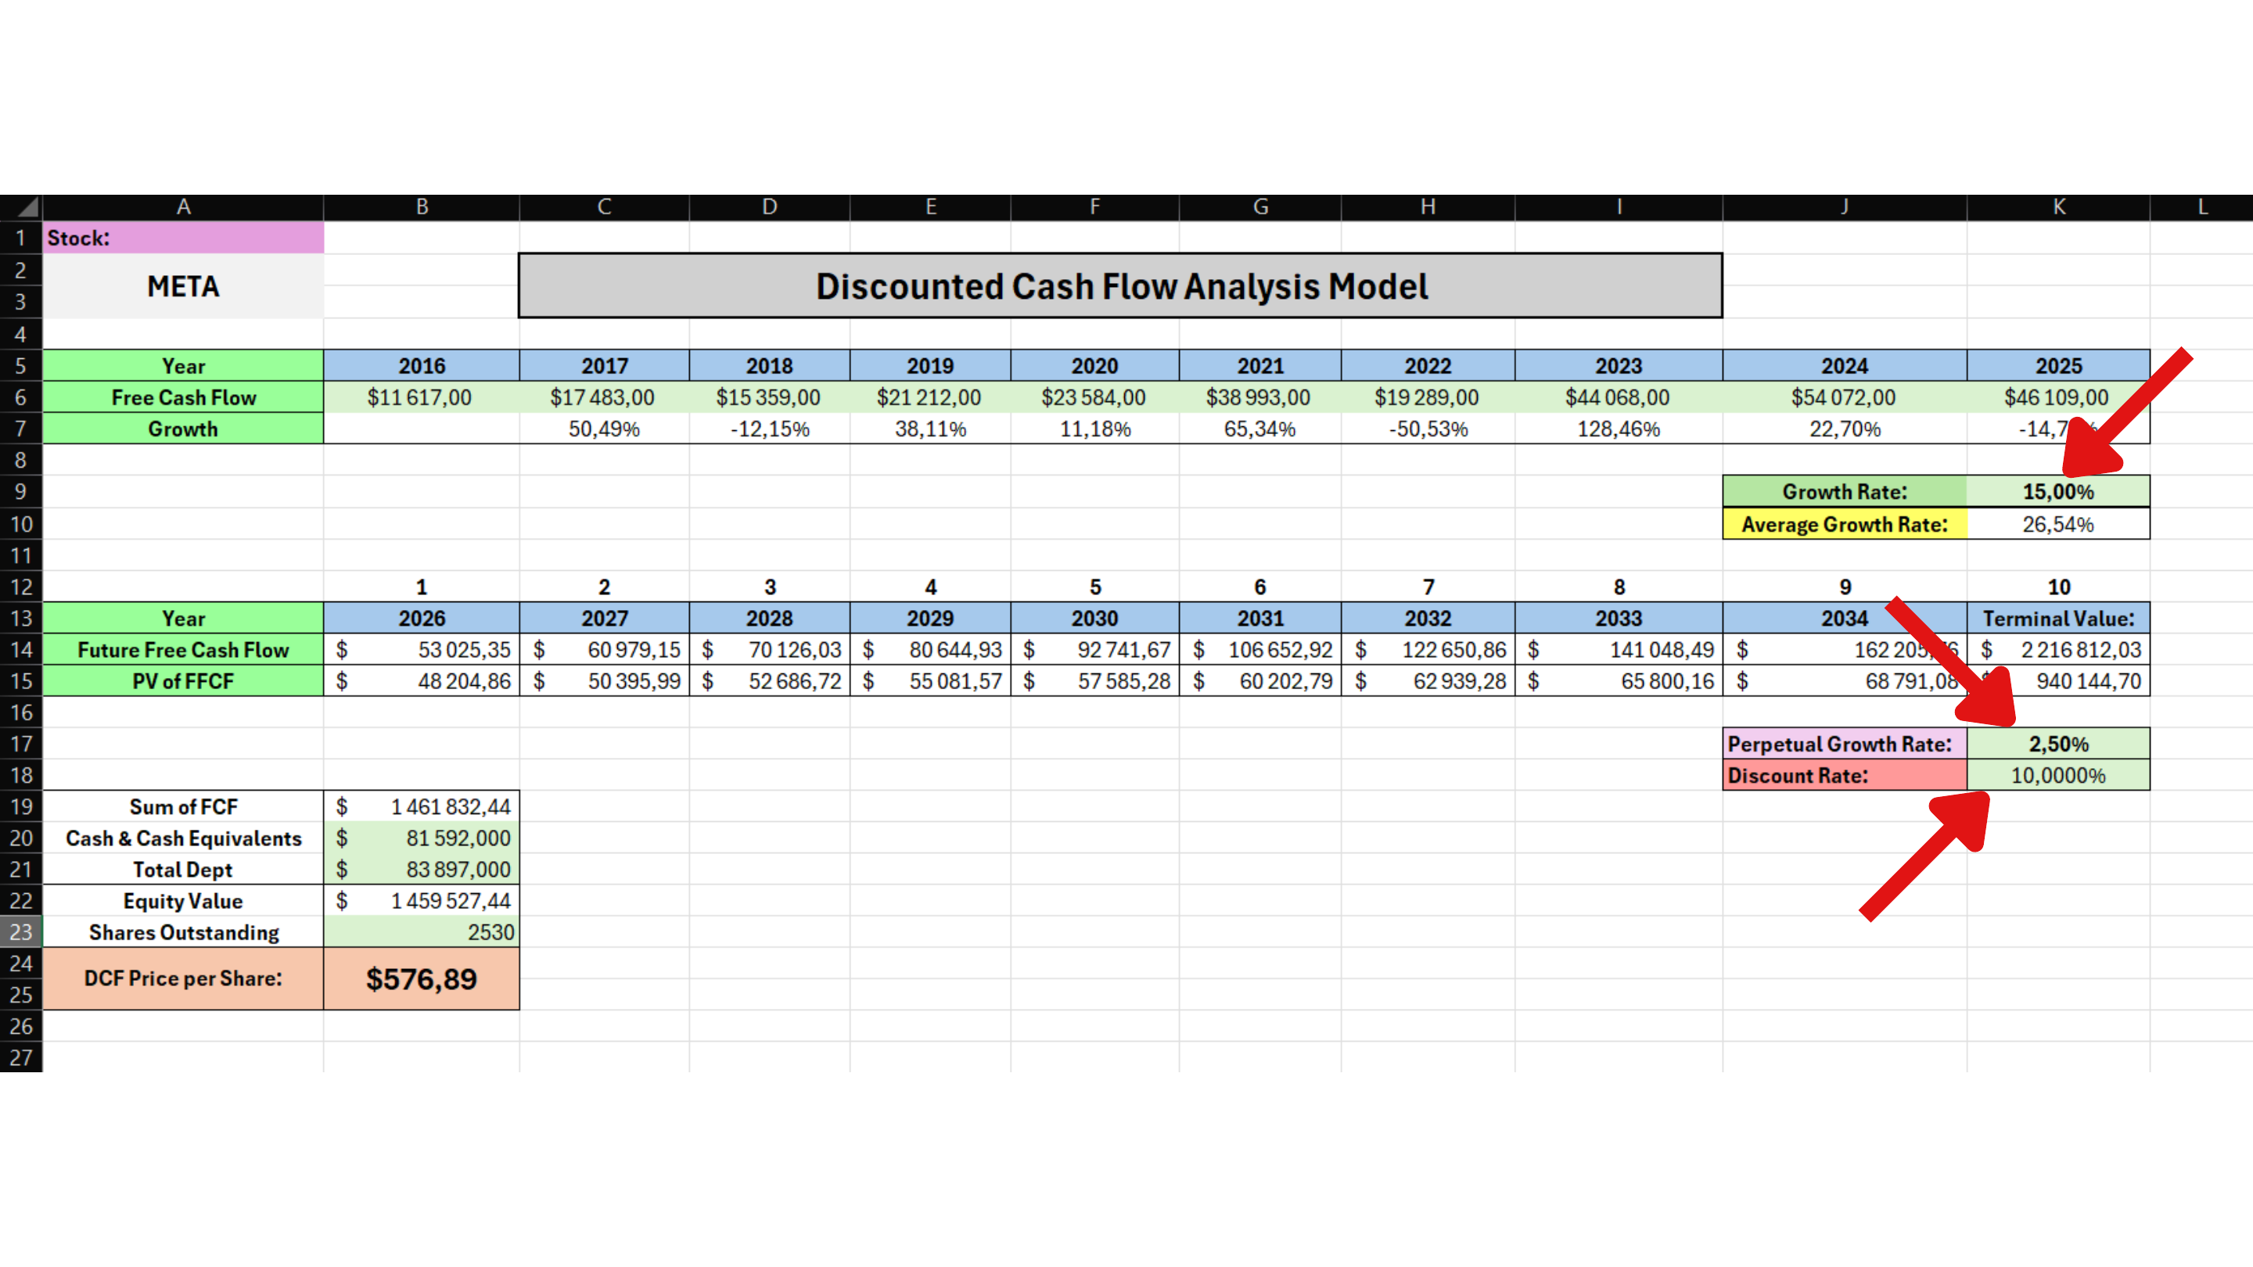Image resolution: width=2253 pixels, height=1267 pixels.
Task: Click the 'Free Cash Flow' row label
Action: (183, 397)
